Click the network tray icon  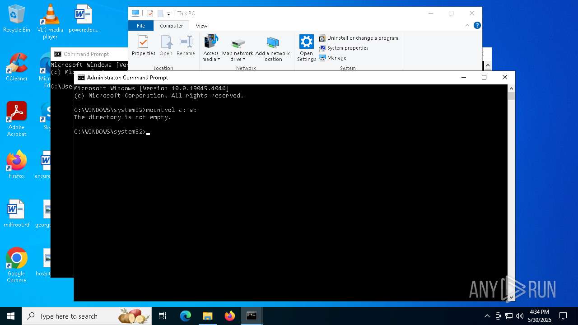pyautogui.click(x=509, y=316)
